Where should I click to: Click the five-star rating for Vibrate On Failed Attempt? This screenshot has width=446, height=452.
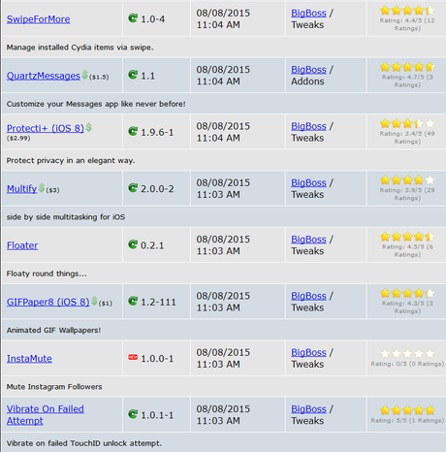(407, 410)
